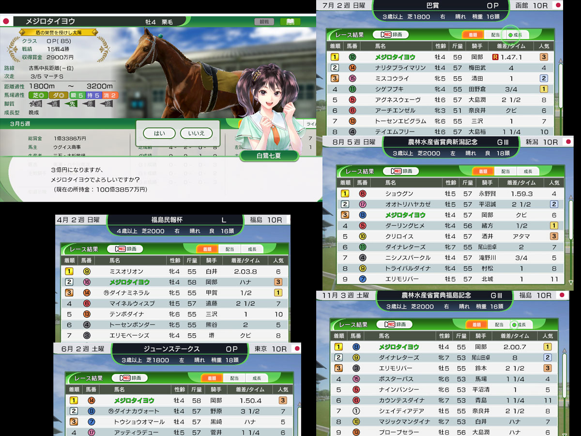This screenshot has height=436, width=581.
Task: Decline with the いいえ button
Action: pos(196,133)
